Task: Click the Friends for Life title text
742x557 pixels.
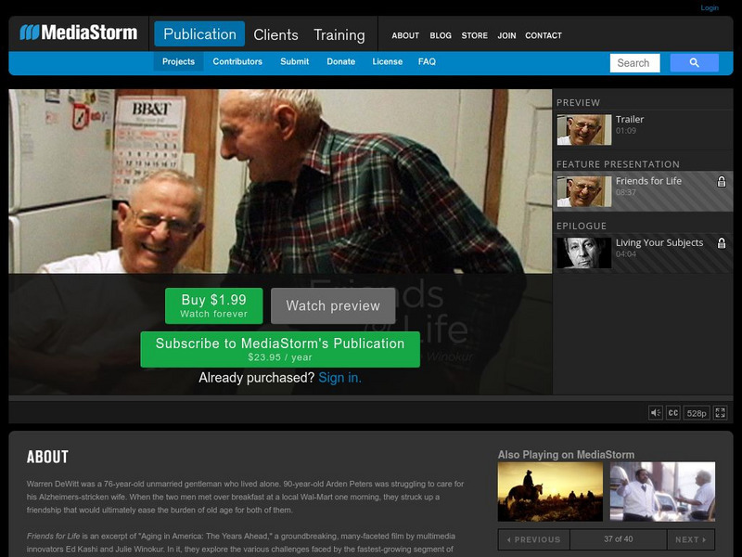Action: pos(648,181)
